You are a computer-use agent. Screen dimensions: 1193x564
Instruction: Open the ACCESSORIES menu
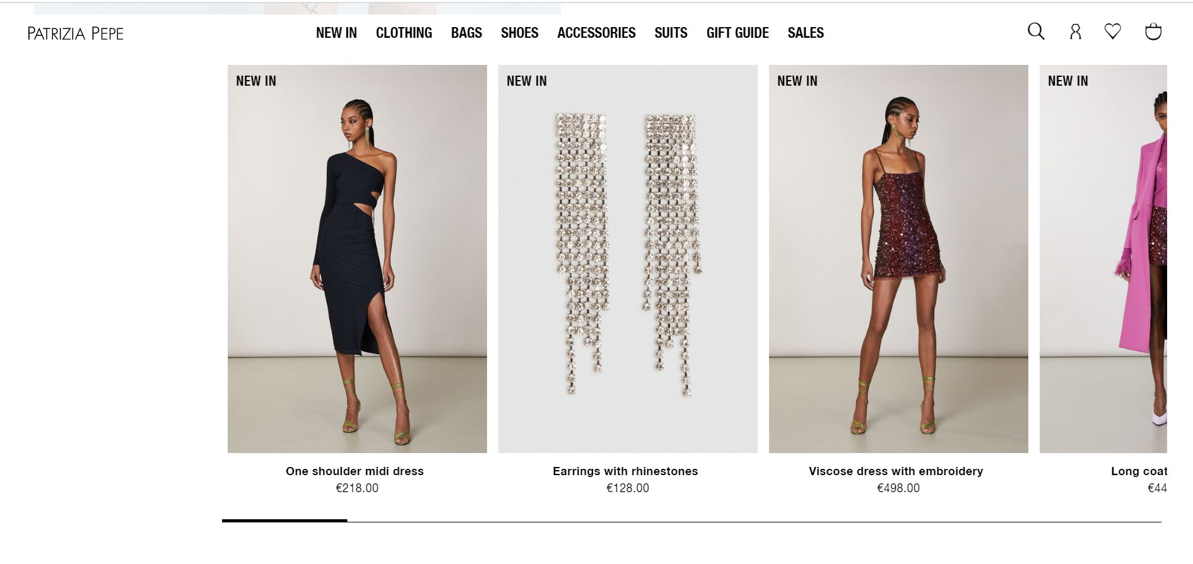[596, 33]
